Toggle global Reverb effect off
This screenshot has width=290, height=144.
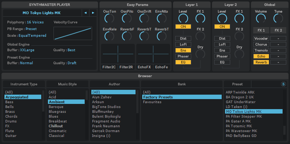(261, 62)
